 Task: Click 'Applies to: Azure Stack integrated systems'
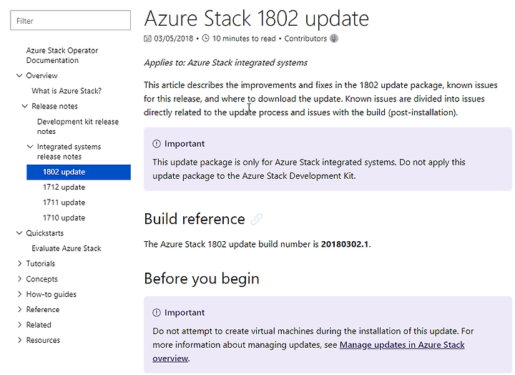click(225, 63)
